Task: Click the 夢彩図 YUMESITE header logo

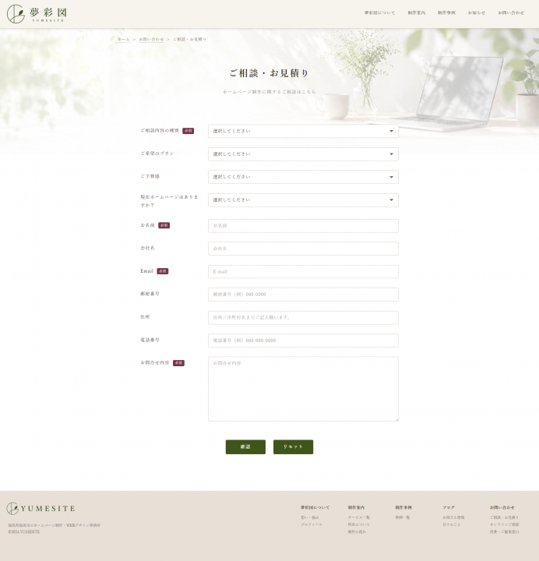Action: (37, 14)
